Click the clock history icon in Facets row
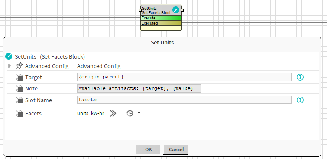327x159 pixels. pos(130,113)
